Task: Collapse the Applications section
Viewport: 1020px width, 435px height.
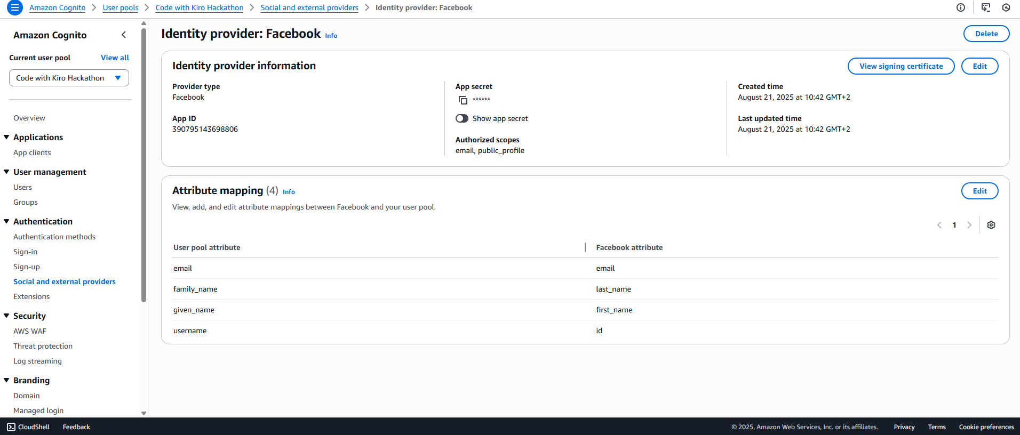Action: point(6,137)
